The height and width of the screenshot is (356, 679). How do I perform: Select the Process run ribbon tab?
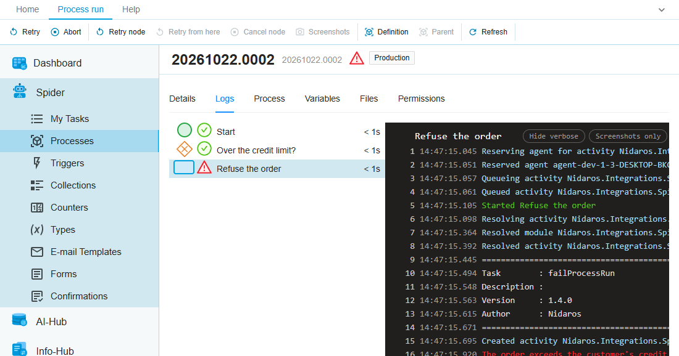(x=80, y=9)
